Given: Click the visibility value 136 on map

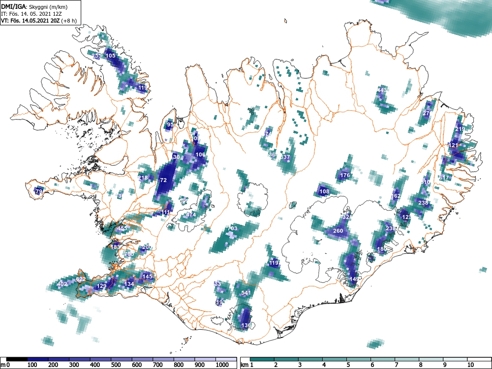Looking at the screenshot, I should [x=246, y=325].
